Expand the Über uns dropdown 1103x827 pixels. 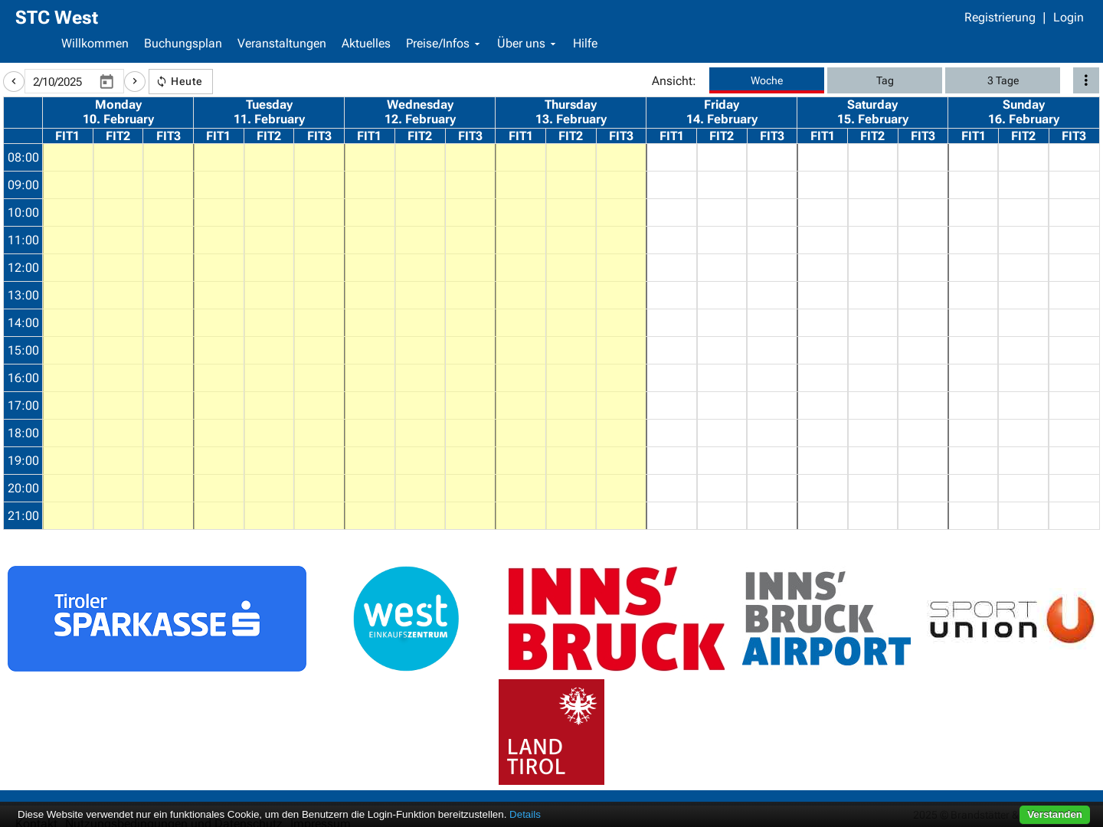[526, 44]
